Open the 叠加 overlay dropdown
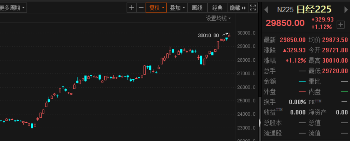 click(x=177, y=8)
